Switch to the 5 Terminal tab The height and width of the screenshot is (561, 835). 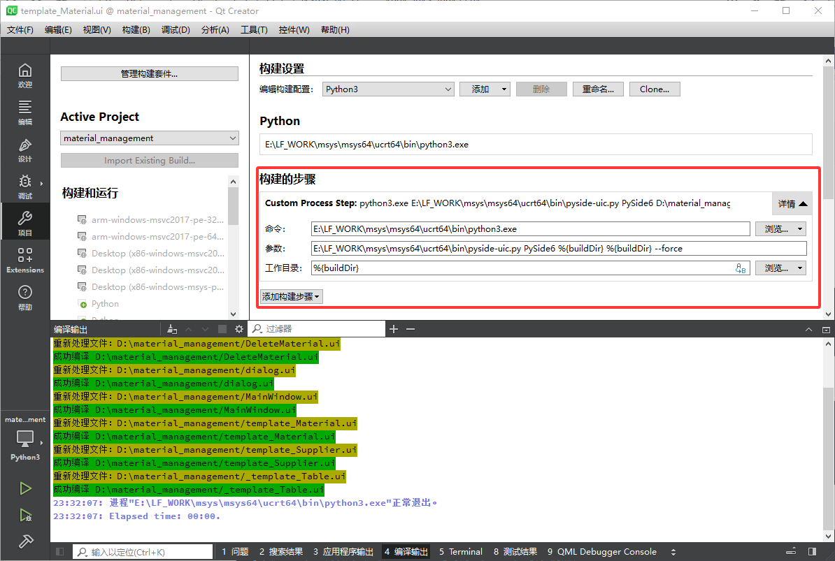click(x=461, y=552)
